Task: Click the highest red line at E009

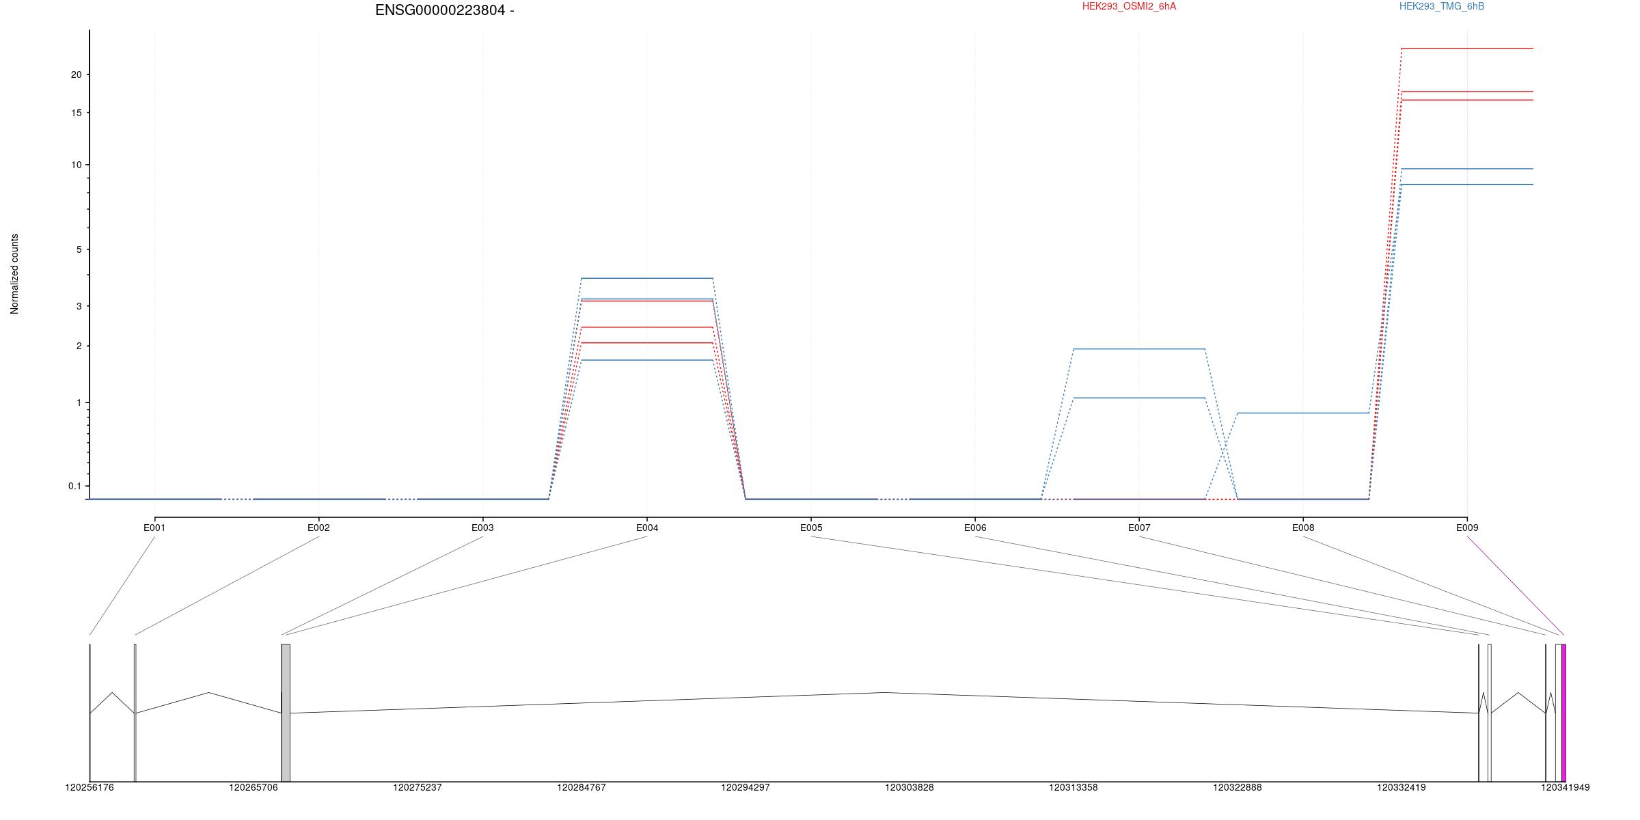Action: click(1467, 49)
